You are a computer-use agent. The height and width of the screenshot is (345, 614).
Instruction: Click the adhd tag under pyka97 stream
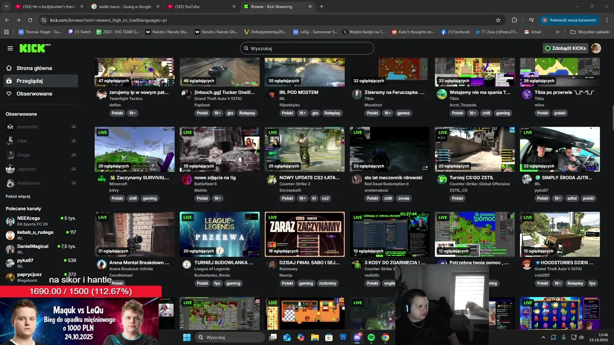(572, 198)
